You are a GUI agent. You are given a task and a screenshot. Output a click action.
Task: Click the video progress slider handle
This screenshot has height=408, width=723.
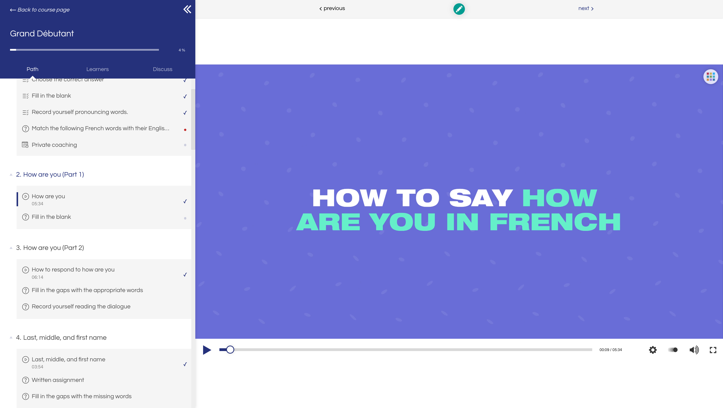pos(230,350)
